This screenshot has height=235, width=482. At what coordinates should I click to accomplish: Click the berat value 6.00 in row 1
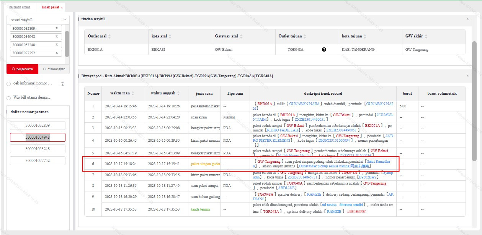[x=403, y=106]
